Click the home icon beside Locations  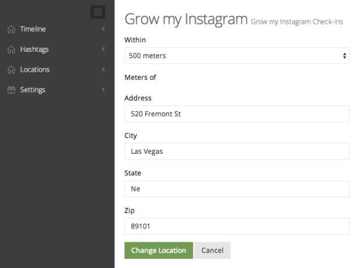(11, 69)
